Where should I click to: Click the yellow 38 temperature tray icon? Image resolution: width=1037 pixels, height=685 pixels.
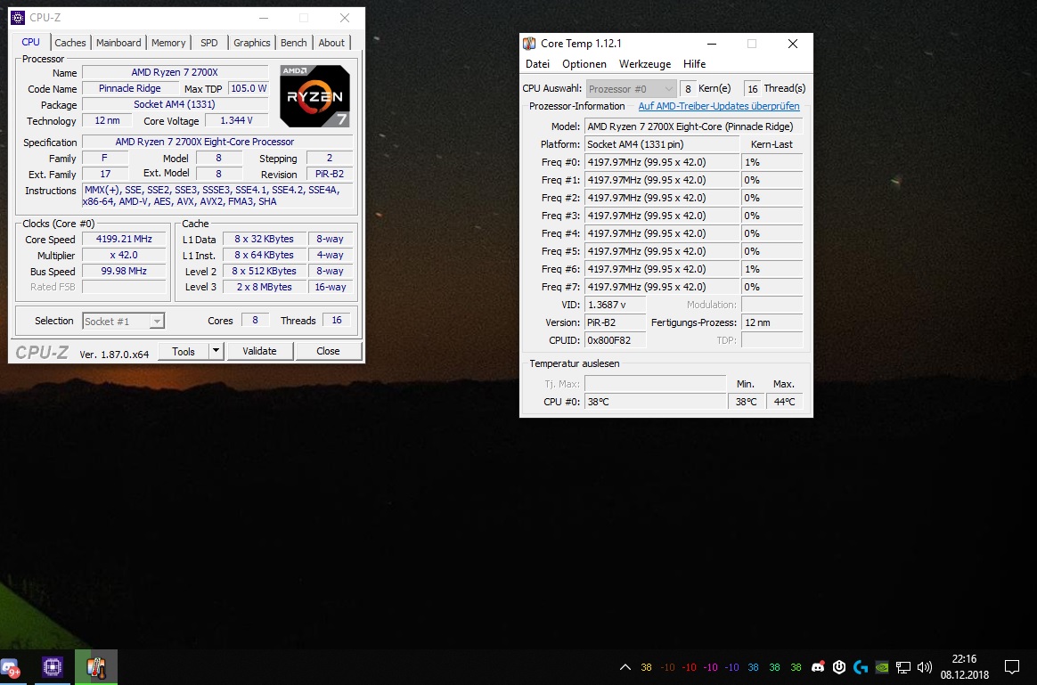pyautogui.click(x=646, y=667)
